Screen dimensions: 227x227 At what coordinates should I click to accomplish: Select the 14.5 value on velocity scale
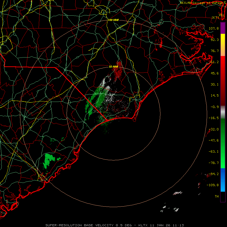(215, 96)
